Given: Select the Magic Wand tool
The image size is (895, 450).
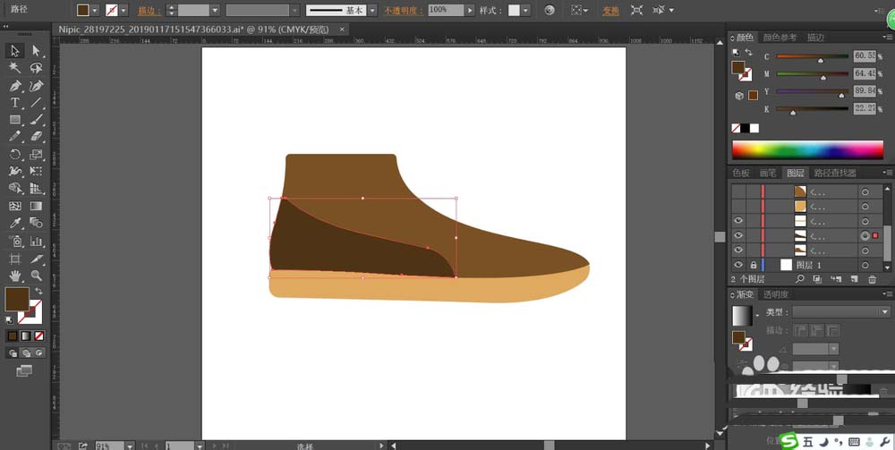Looking at the screenshot, I should point(15,68).
